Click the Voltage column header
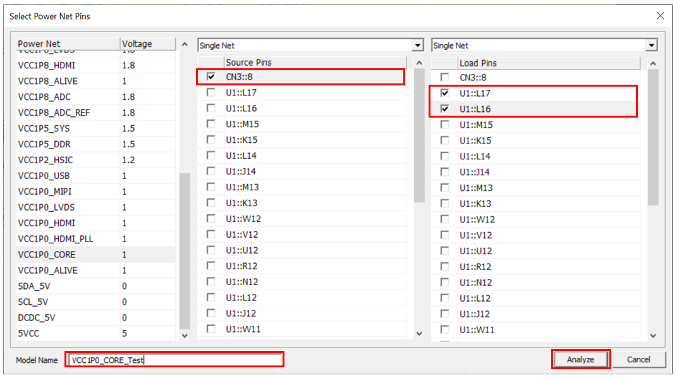This screenshot has height=380, width=677. (147, 44)
